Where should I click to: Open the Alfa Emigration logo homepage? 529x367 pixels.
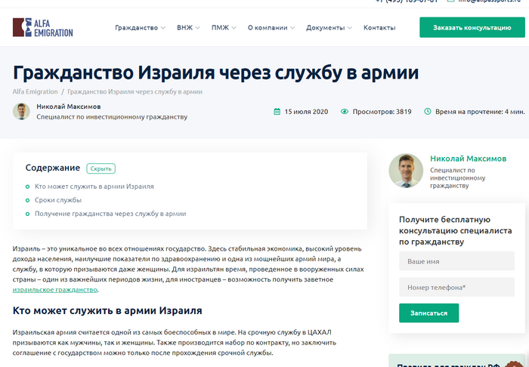tap(43, 27)
